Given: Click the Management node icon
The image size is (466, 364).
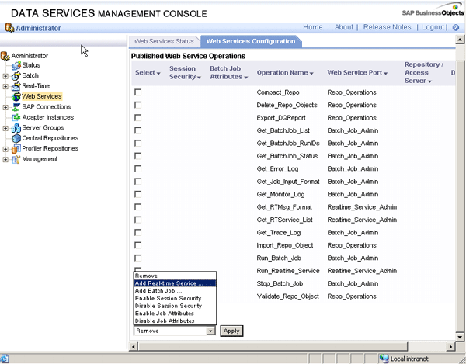Looking at the screenshot, I should [16, 159].
